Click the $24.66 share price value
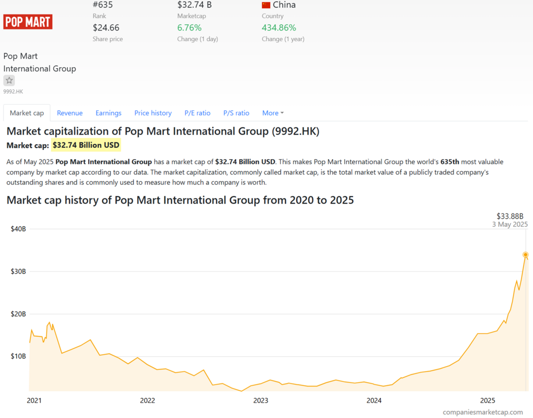533x418 pixels. pos(106,28)
